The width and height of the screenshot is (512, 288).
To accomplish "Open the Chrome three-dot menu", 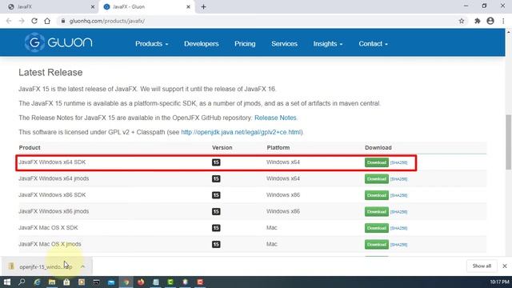I will click(x=503, y=21).
